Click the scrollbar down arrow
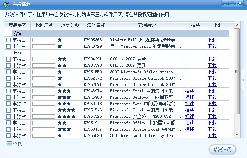The height and width of the screenshot is (158, 247). (x=237, y=134)
